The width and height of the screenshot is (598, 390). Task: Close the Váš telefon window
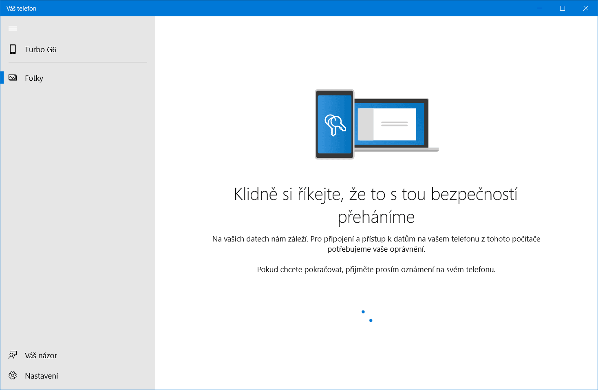tap(586, 8)
